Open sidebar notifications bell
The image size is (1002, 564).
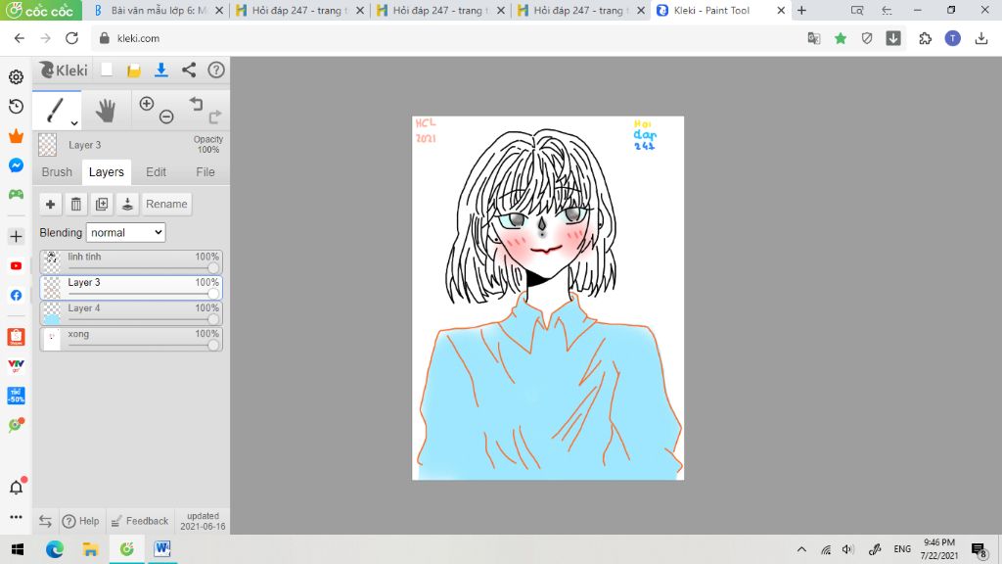(17, 487)
